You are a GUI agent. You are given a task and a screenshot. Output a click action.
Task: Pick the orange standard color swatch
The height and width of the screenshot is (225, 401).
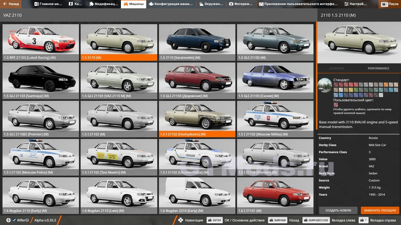386,85
